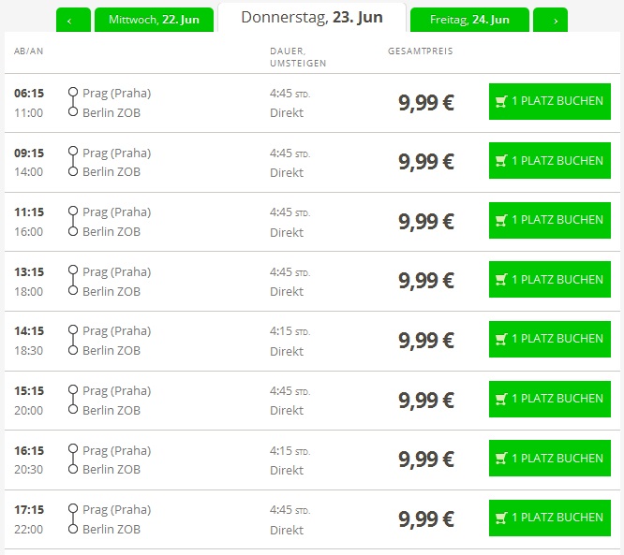
Task: Switch to Freitag, 24. Jun tab
Action: (469, 20)
